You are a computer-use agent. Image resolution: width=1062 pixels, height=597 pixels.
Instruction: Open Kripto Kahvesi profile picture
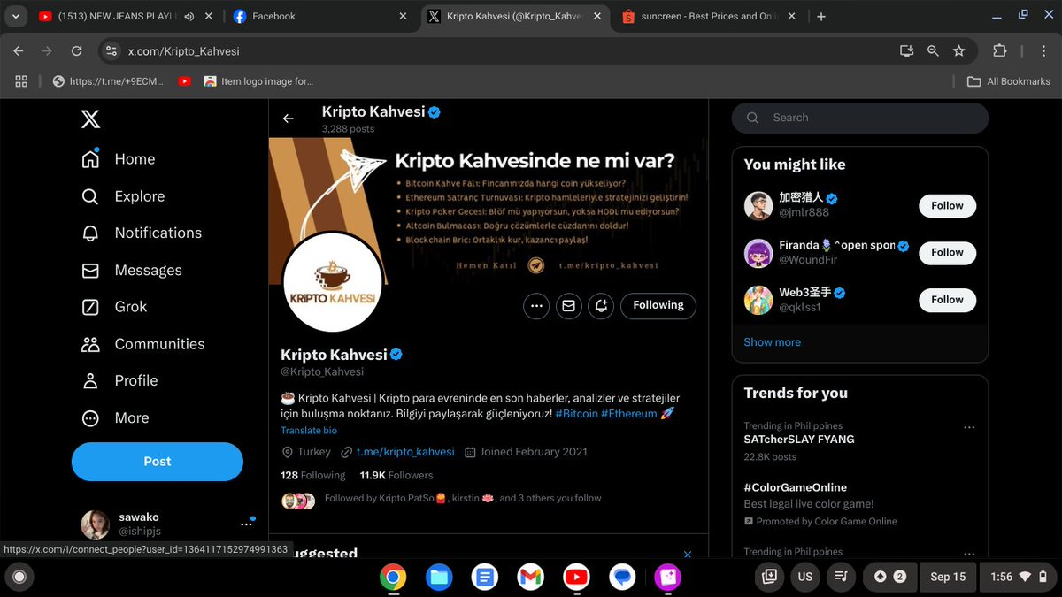[332, 281]
